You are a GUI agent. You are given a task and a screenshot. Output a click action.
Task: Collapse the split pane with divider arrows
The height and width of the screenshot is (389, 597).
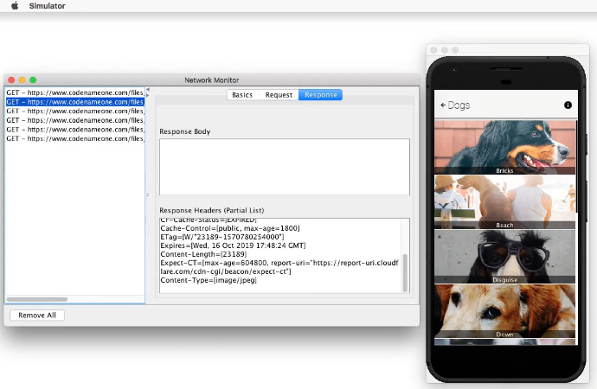[x=148, y=92]
